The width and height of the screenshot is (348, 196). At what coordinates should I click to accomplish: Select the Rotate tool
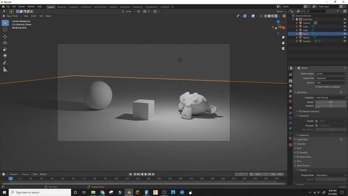(x=5, y=43)
